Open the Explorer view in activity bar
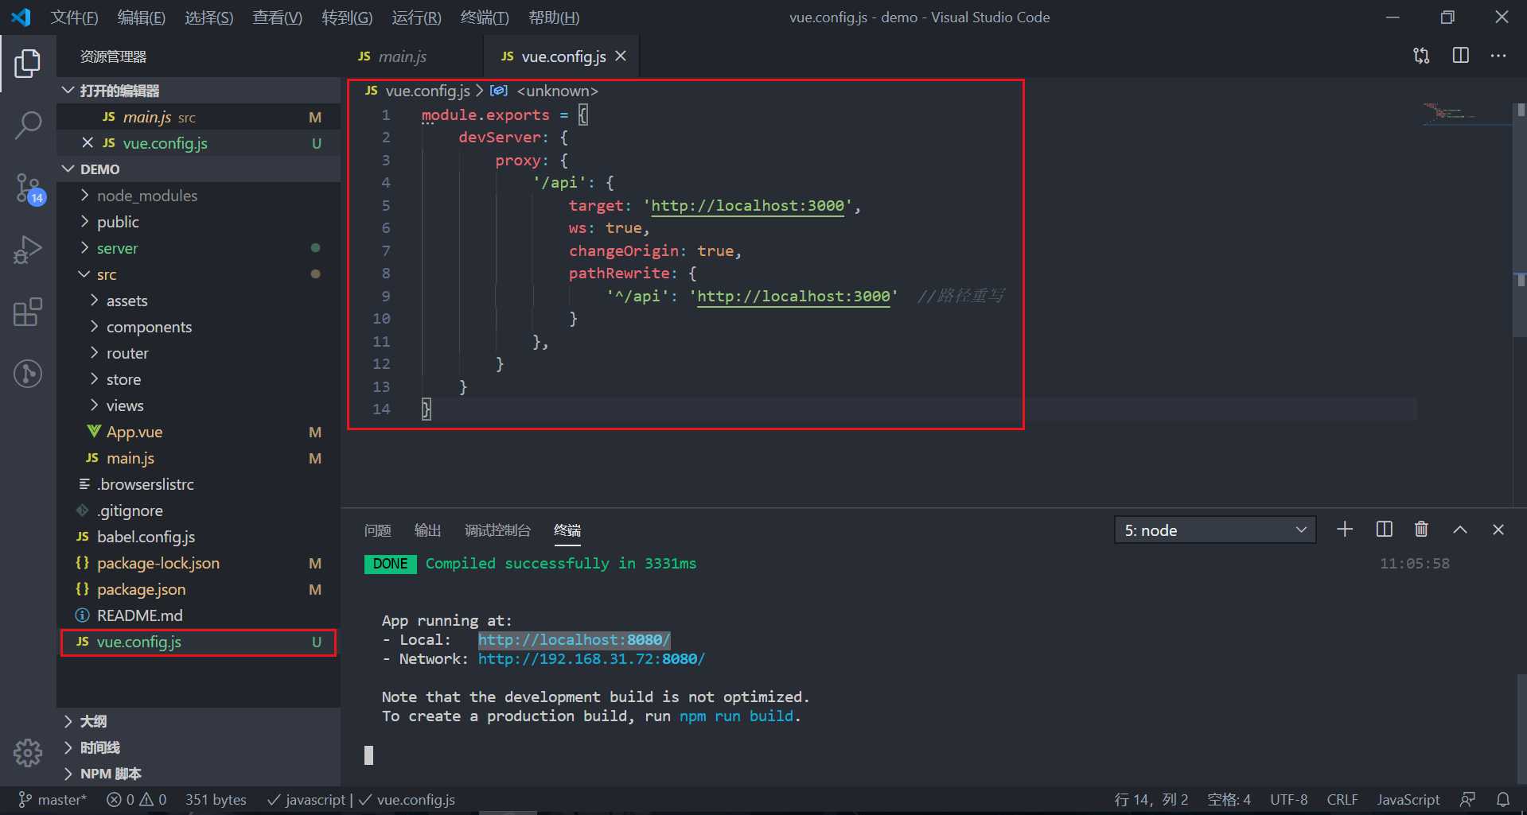 pos(28,63)
